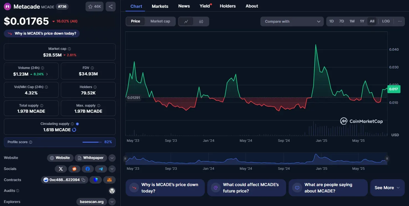Click Vol/Mkt Cap (24h) info icon
The image size is (409, 206).
[46, 87]
